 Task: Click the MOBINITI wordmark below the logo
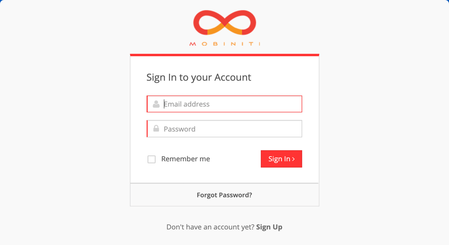[225, 44]
